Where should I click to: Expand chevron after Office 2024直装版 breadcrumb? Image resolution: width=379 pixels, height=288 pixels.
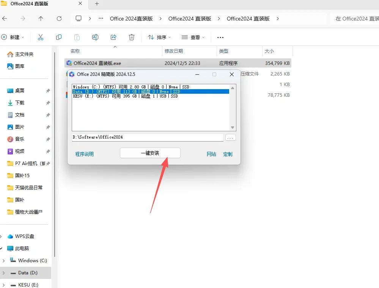tap(160, 19)
